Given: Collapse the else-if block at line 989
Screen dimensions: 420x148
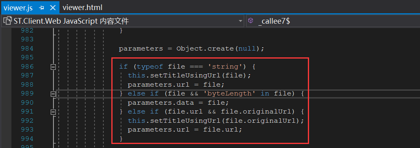Looking at the screenshot, I should [x=53, y=94].
